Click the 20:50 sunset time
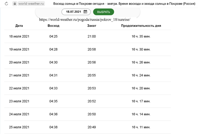 tap(92, 114)
